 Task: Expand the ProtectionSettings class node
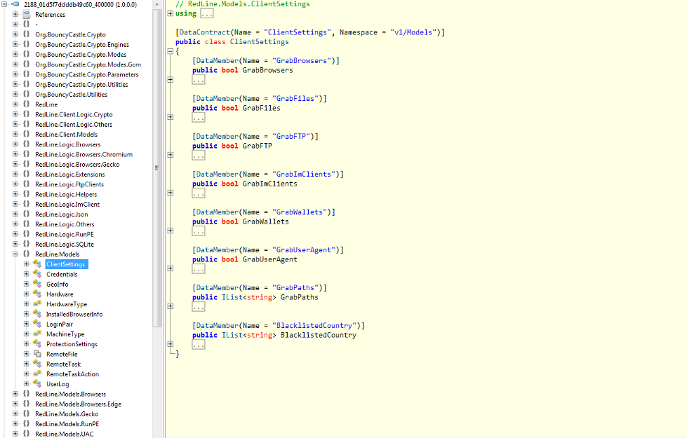coord(26,344)
